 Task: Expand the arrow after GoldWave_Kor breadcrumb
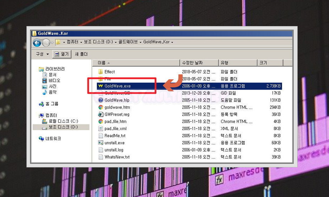pyautogui.click(x=172, y=42)
